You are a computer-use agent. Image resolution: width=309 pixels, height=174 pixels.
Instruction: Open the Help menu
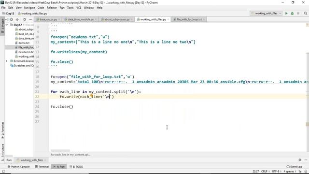pyautogui.click(x=99, y=8)
